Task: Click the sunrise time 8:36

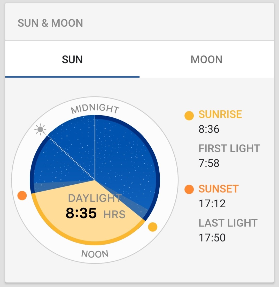Action: tap(209, 129)
